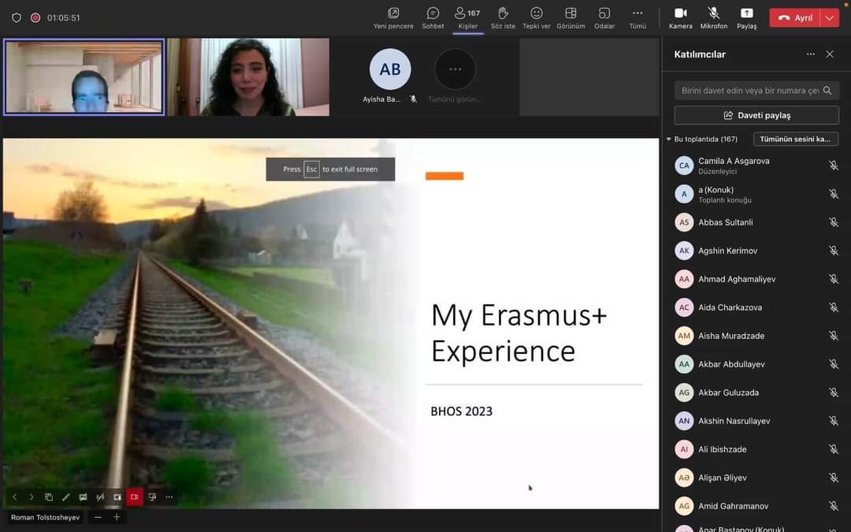Click muted mic icon for Amid Gahramanov

coord(834,506)
